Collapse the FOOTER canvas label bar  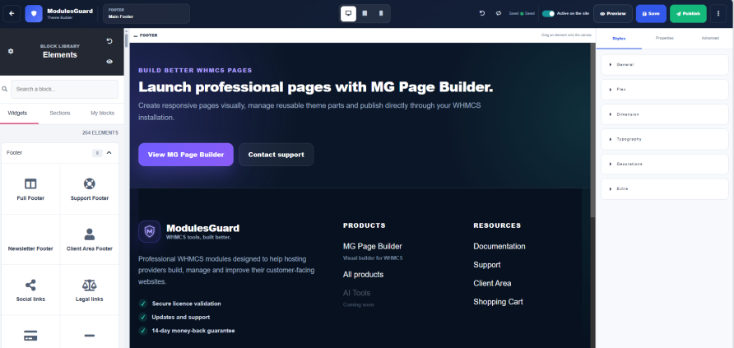136,35
